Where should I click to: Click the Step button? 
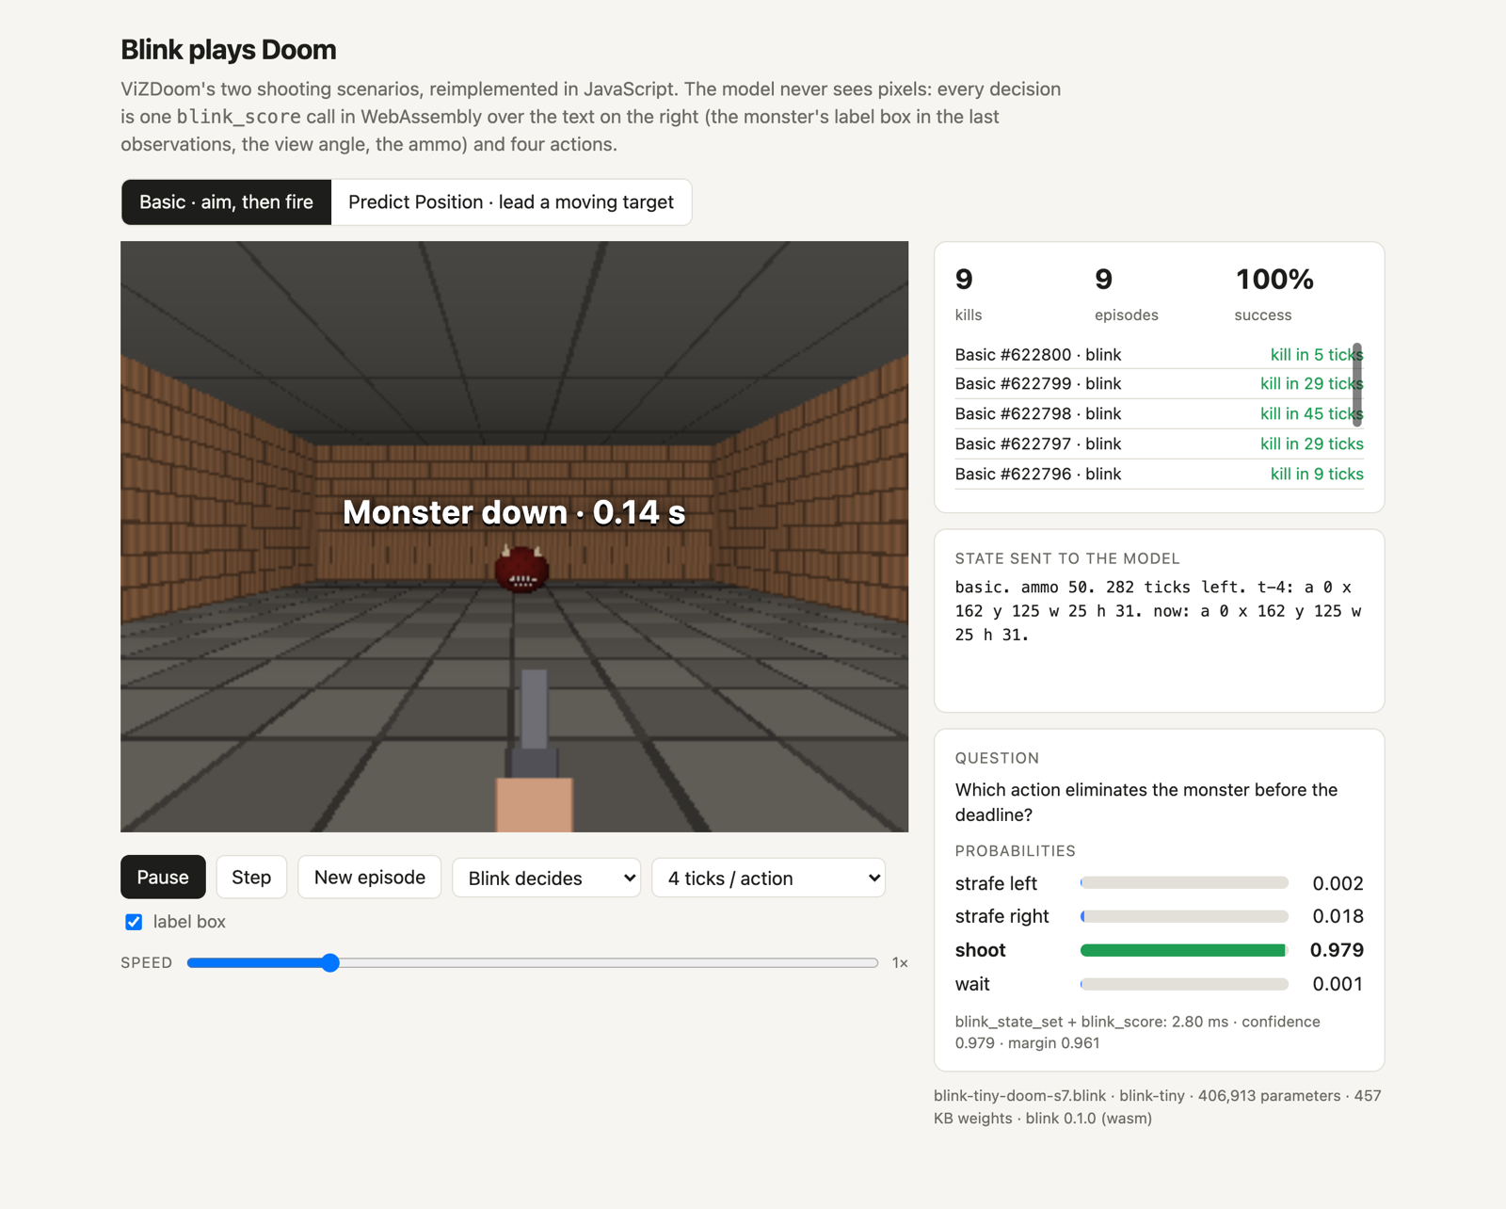tap(251, 877)
